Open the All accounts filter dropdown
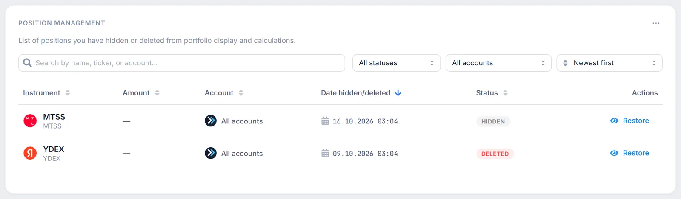The height and width of the screenshot is (199, 681). tap(498, 63)
